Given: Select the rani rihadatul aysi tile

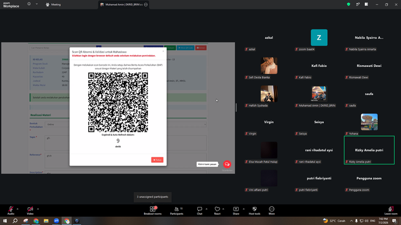Looking at the screenshot, I should point(319,150).
